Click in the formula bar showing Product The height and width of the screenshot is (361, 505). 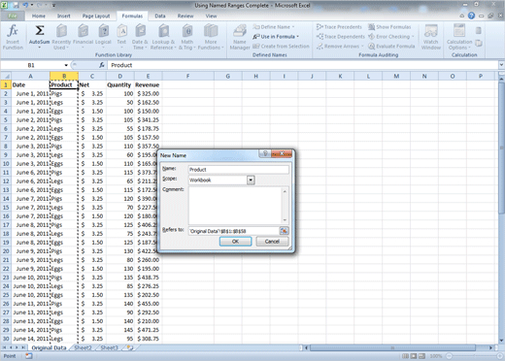[303, 65]
